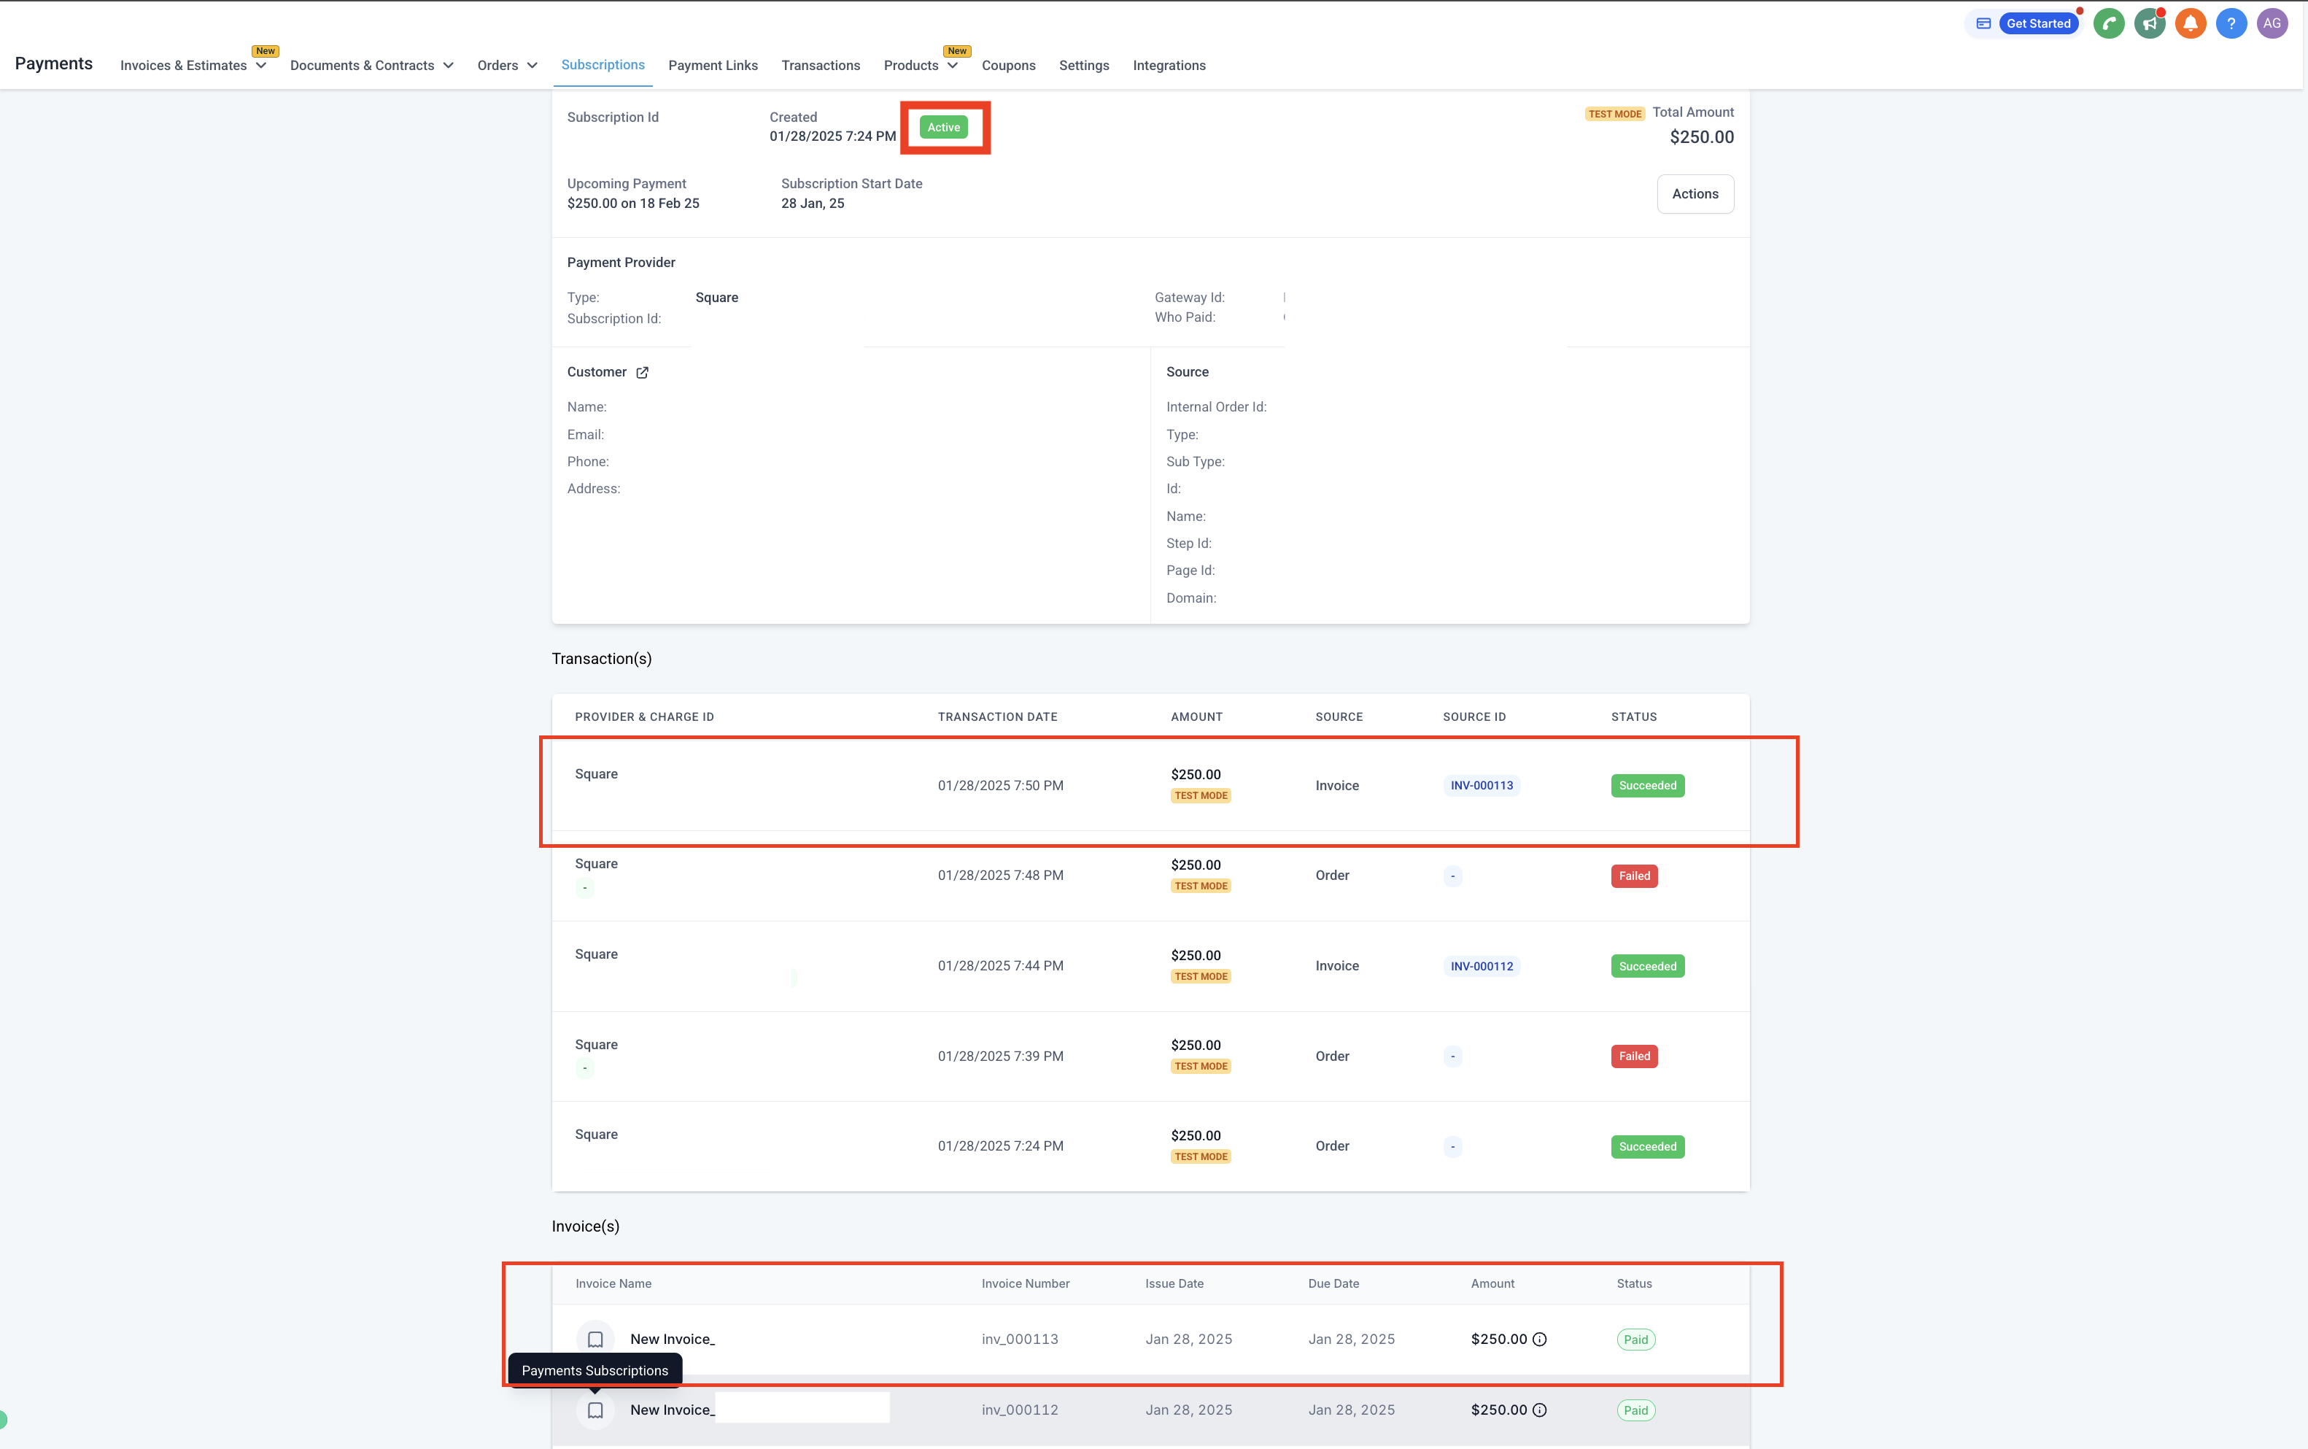
Task: Click the blue help question mark icon
Action: 2231,24
